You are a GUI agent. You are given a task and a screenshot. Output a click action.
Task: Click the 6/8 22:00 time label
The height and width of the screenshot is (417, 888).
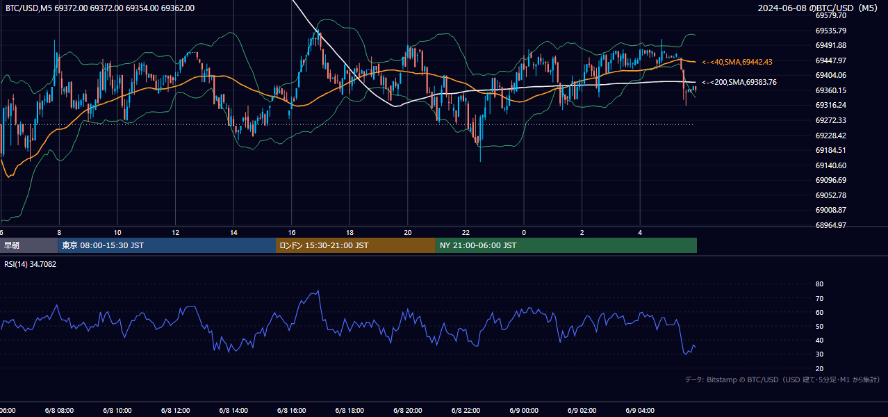tap(466, 411)
